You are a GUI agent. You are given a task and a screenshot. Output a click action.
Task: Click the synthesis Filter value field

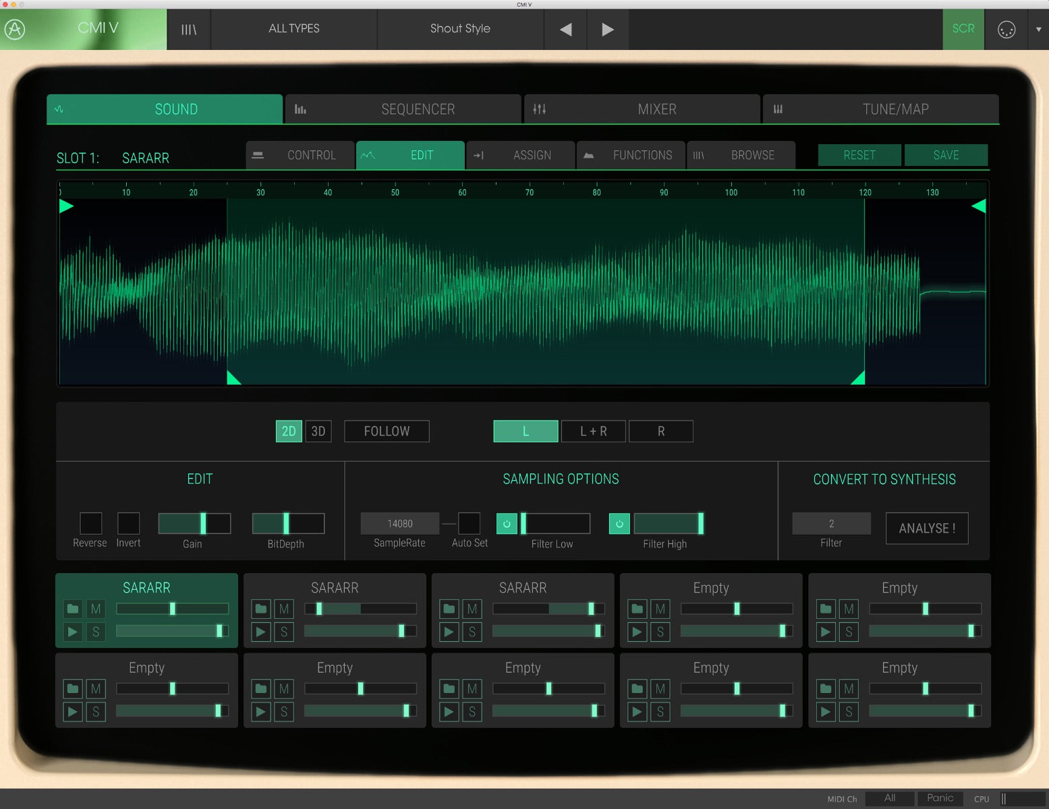tap(831, 523)
